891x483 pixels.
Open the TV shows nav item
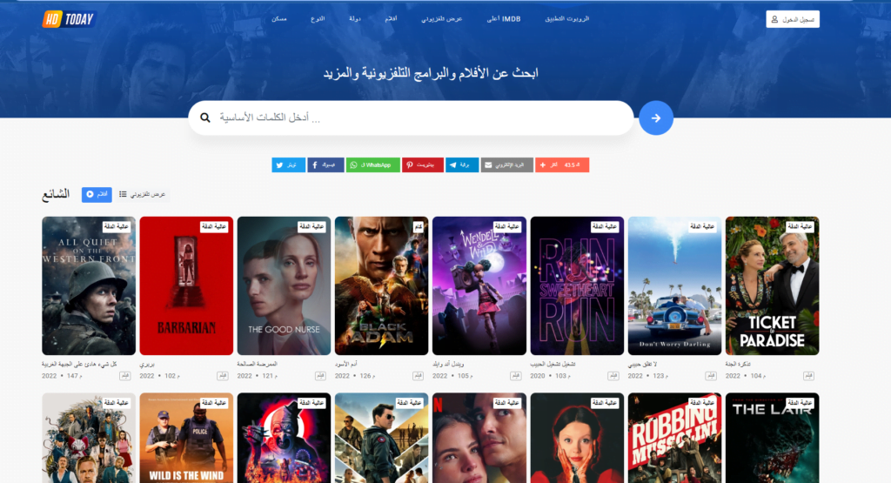pyautogui.click(x=441, y=19)
